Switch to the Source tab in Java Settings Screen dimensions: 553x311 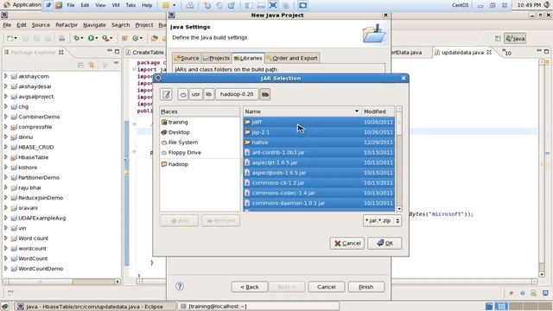pos(187,58)
